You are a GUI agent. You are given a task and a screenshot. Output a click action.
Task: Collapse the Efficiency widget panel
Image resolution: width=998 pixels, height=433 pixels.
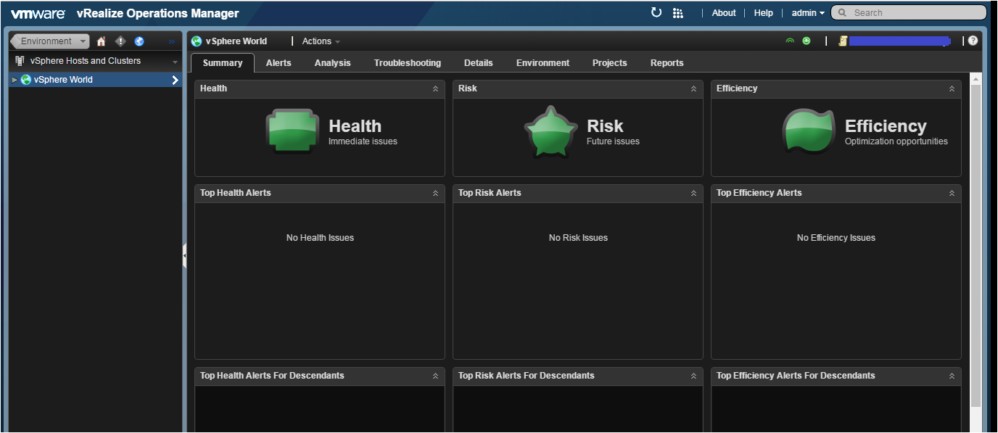point(952,89)
